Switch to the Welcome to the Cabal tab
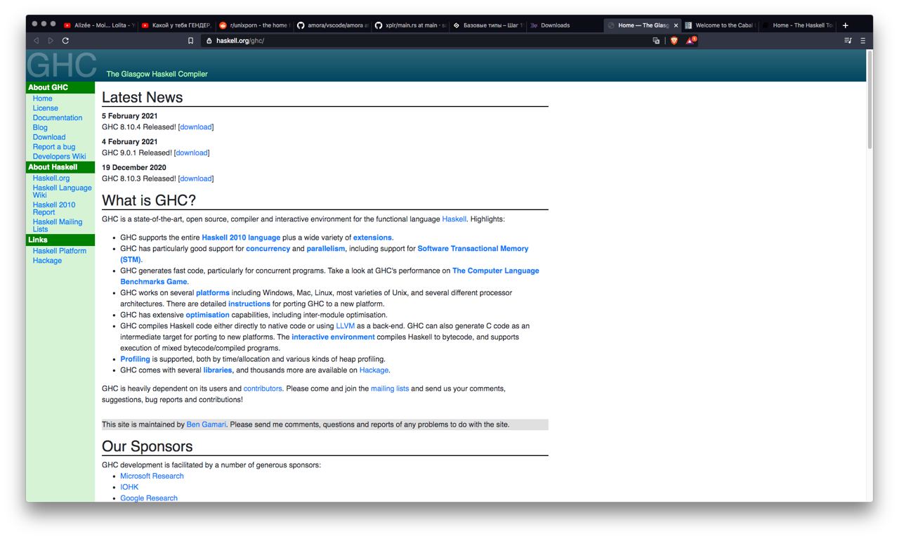 pyautogui.click(x=719, y=25)
